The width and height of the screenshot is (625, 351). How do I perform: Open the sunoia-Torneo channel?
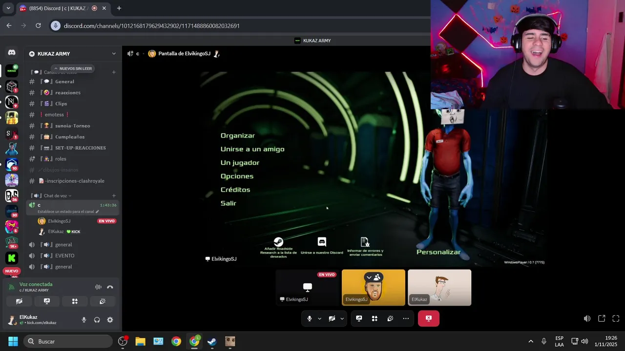click(73, 126)
